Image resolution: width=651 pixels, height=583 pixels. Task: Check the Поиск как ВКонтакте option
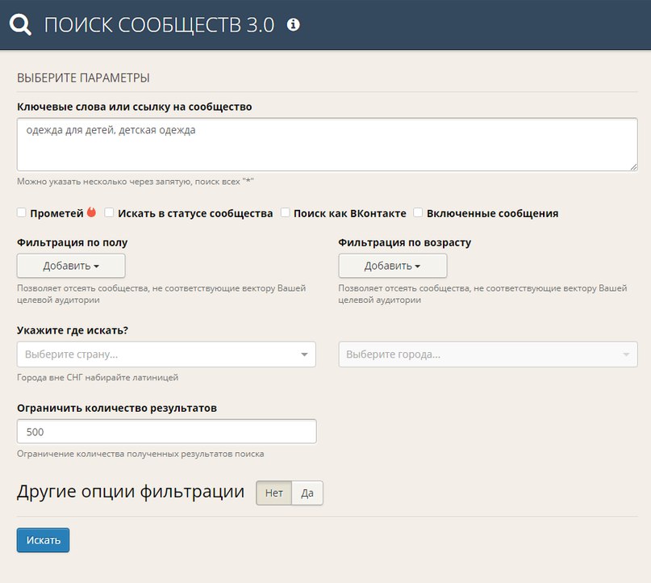tap(286, 213)
